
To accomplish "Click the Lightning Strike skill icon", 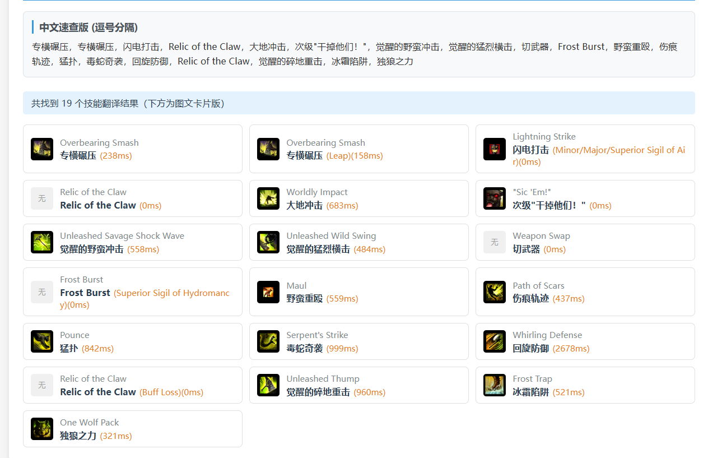I will pyautogui.click(x=494, y=149).
